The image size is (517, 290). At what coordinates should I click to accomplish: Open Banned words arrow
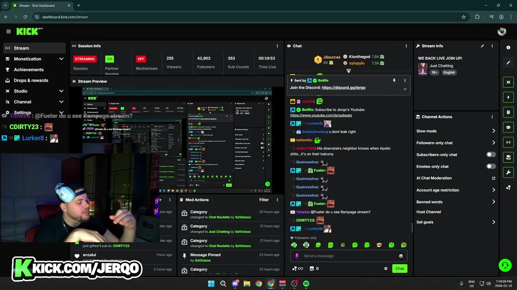pos(494,202)
